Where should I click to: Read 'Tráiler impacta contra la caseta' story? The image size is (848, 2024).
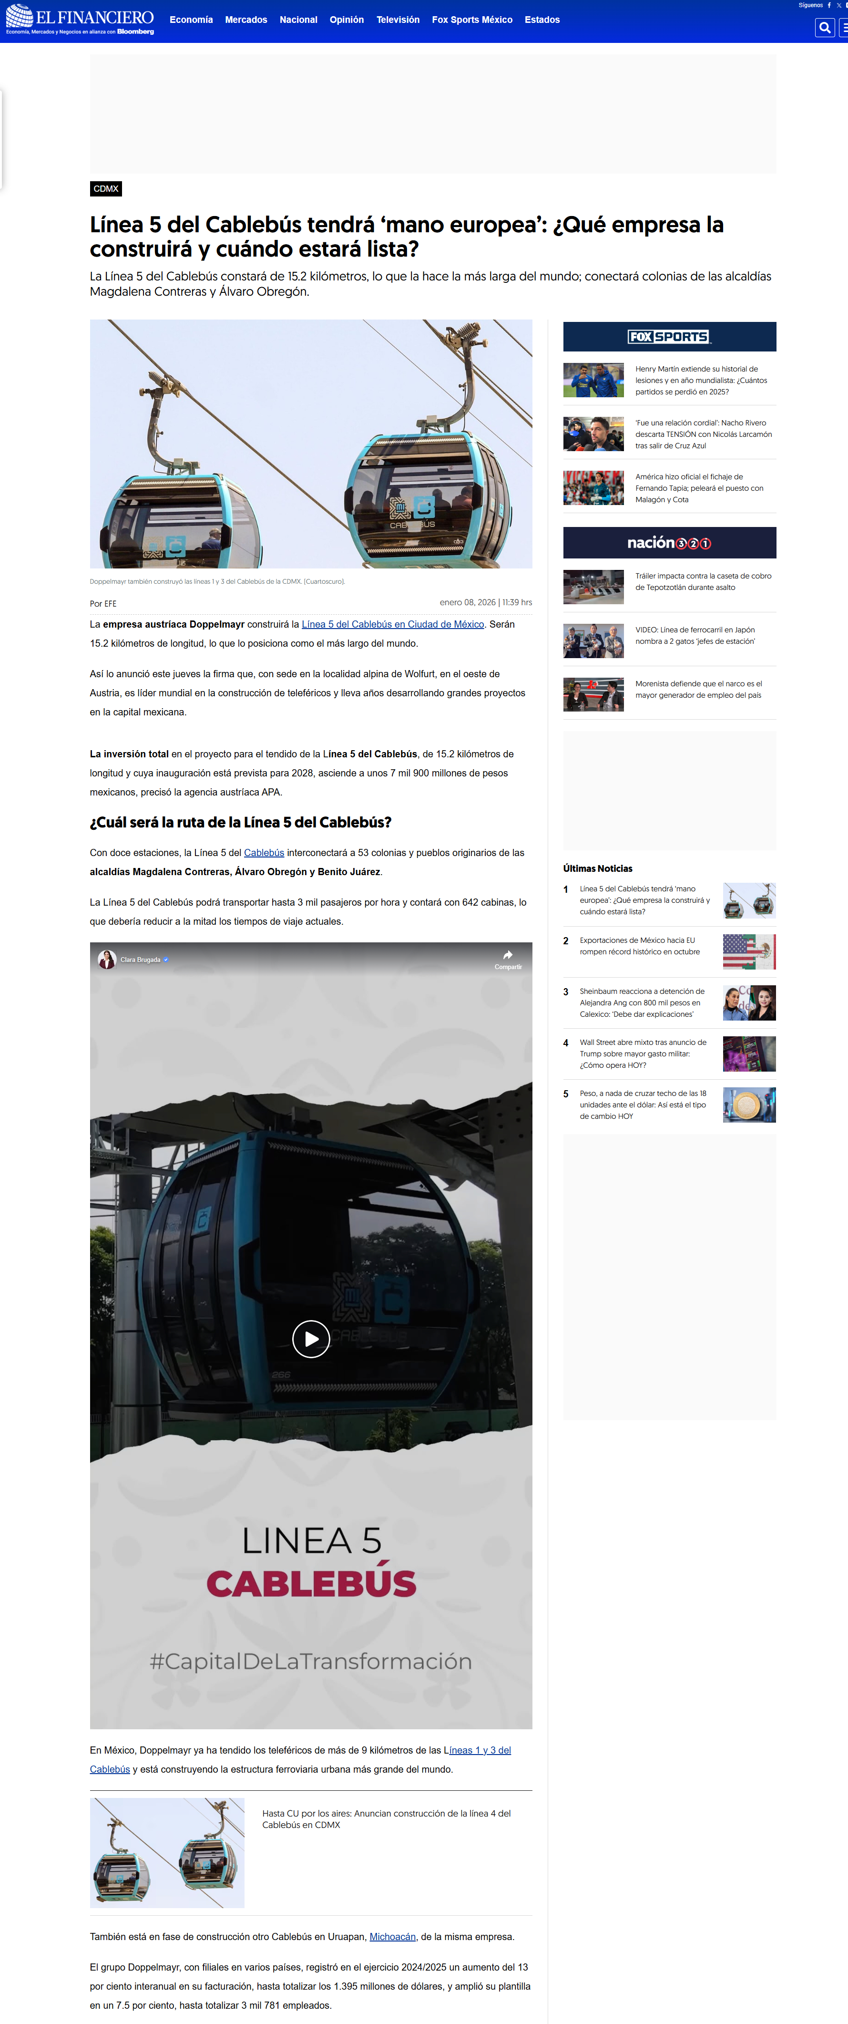click(x=704, y=581)
